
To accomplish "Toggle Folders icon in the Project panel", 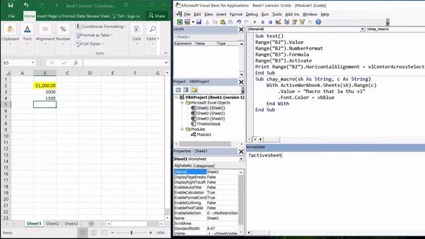I will coord(195,90).
